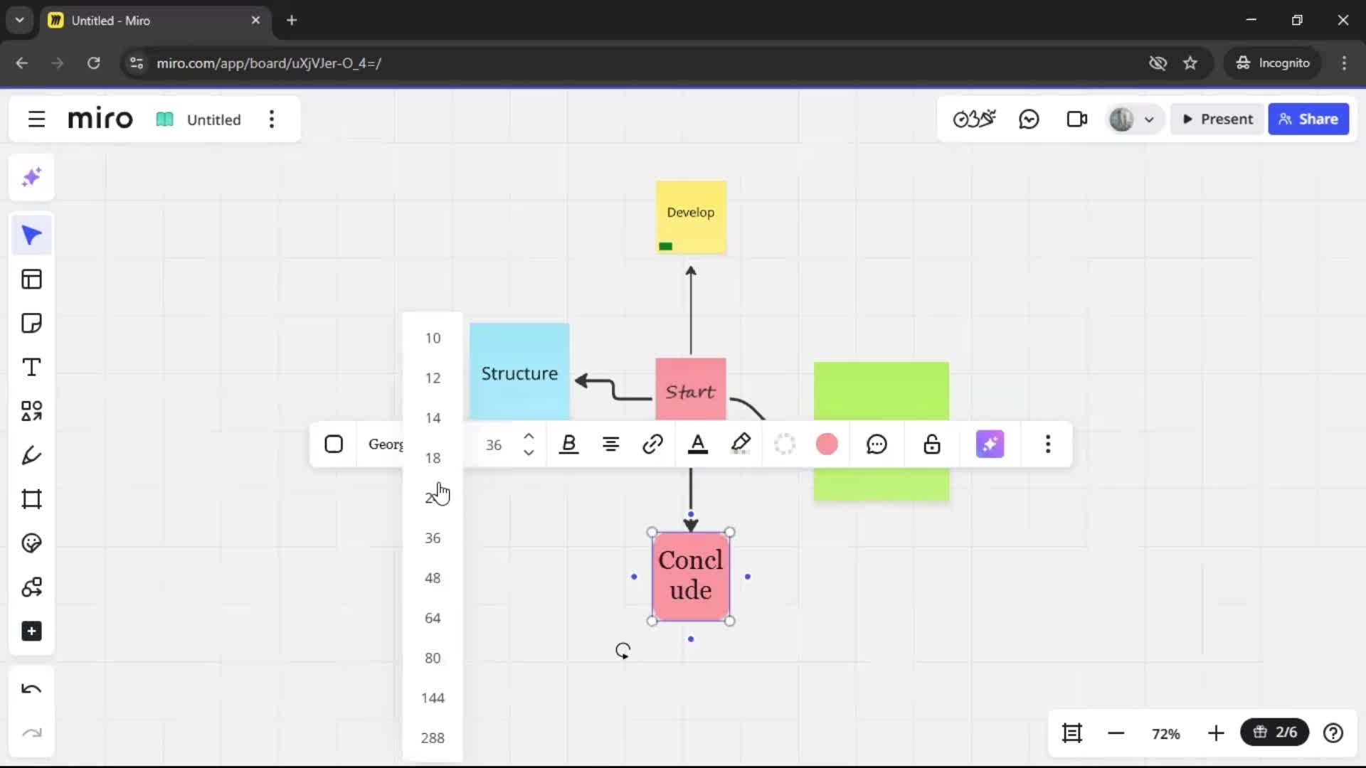Screen dimensions: 1366x768
Task: Choose font size 14
Action: click(x=433, y=418)
